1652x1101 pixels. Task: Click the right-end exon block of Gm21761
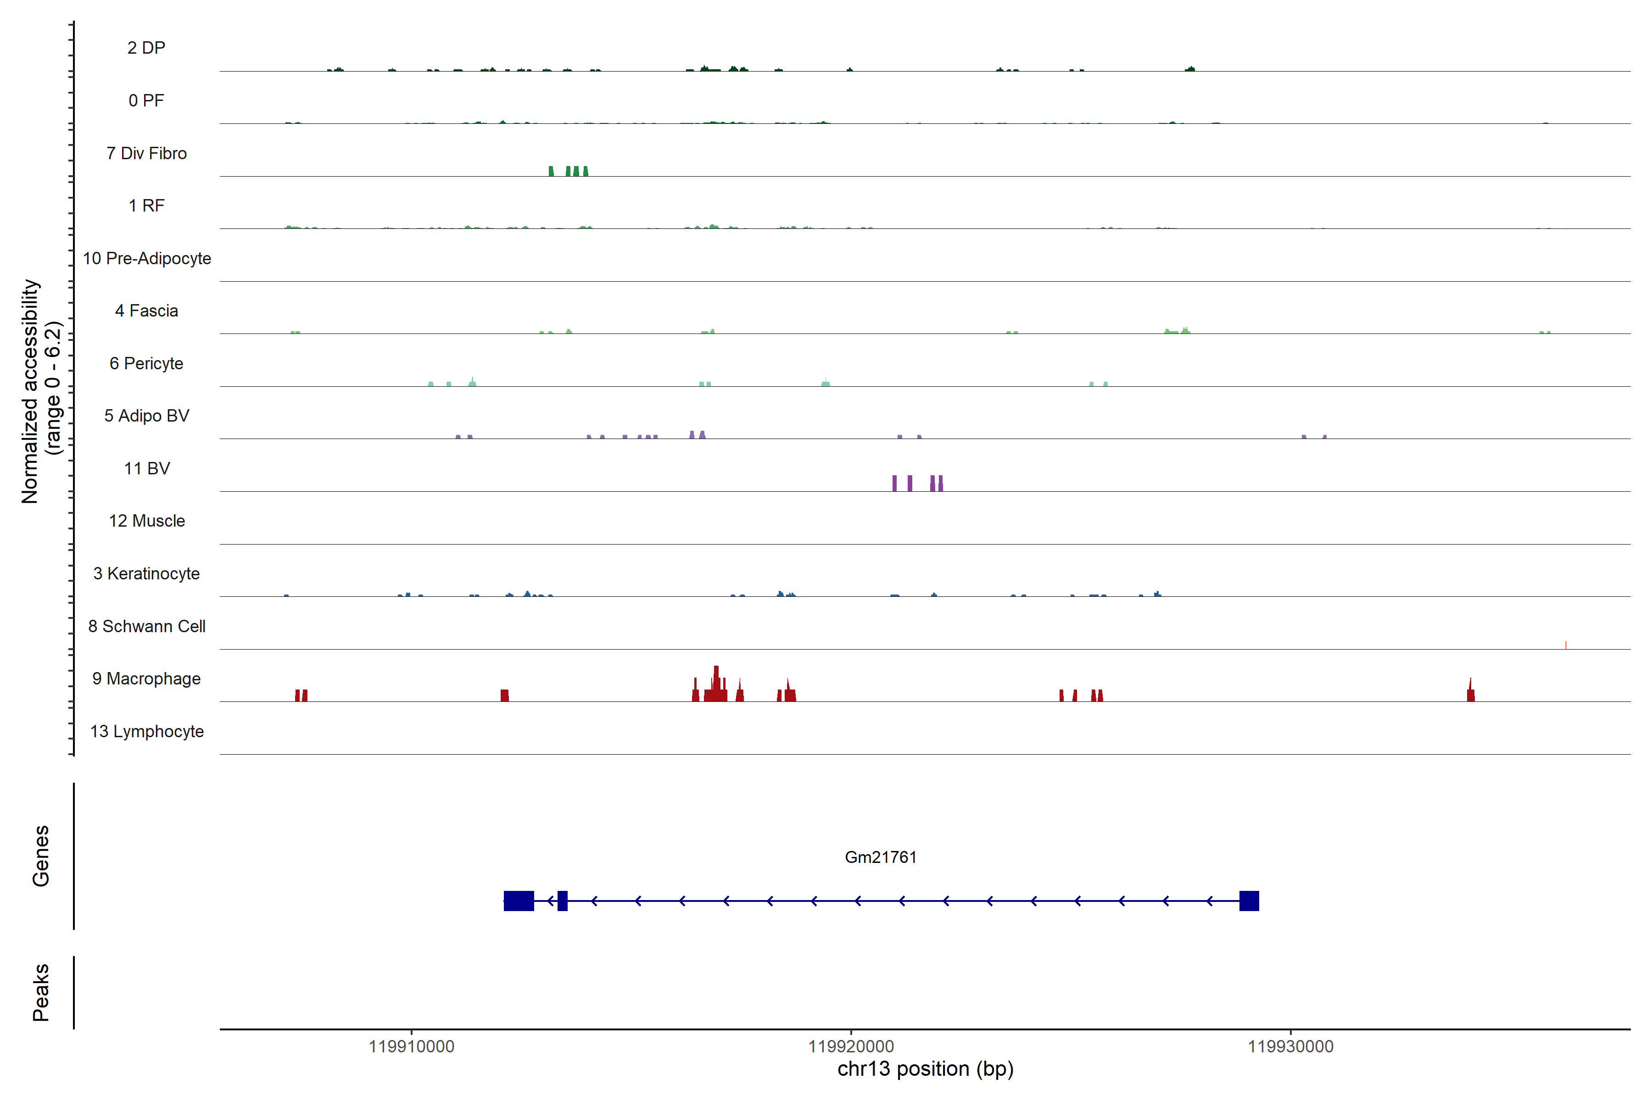pyautogui.click(x=1249, y=901)
